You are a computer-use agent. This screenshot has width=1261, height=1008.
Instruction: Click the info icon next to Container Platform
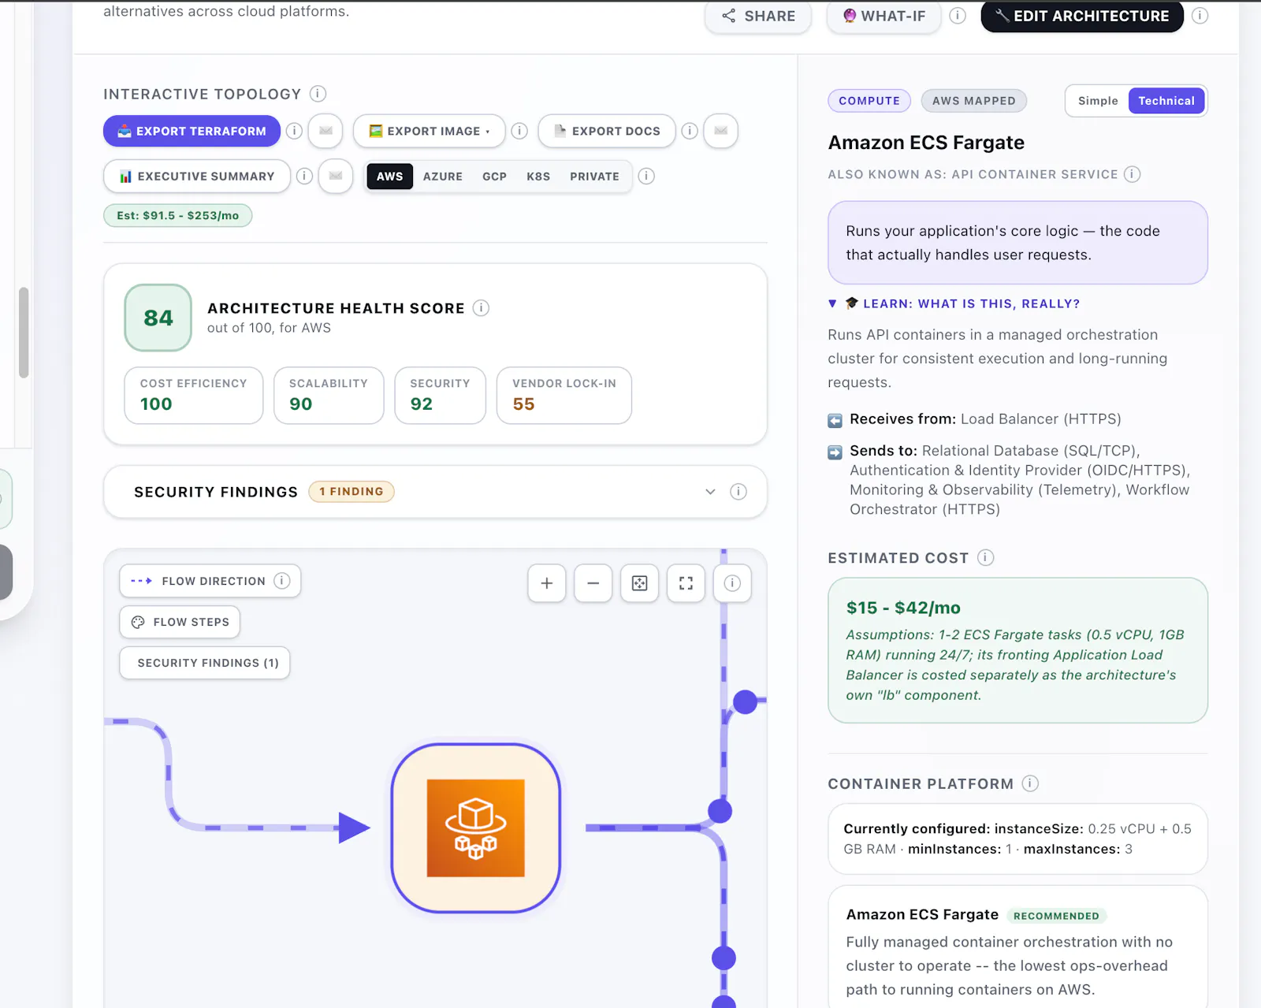tap(1030, 783)
